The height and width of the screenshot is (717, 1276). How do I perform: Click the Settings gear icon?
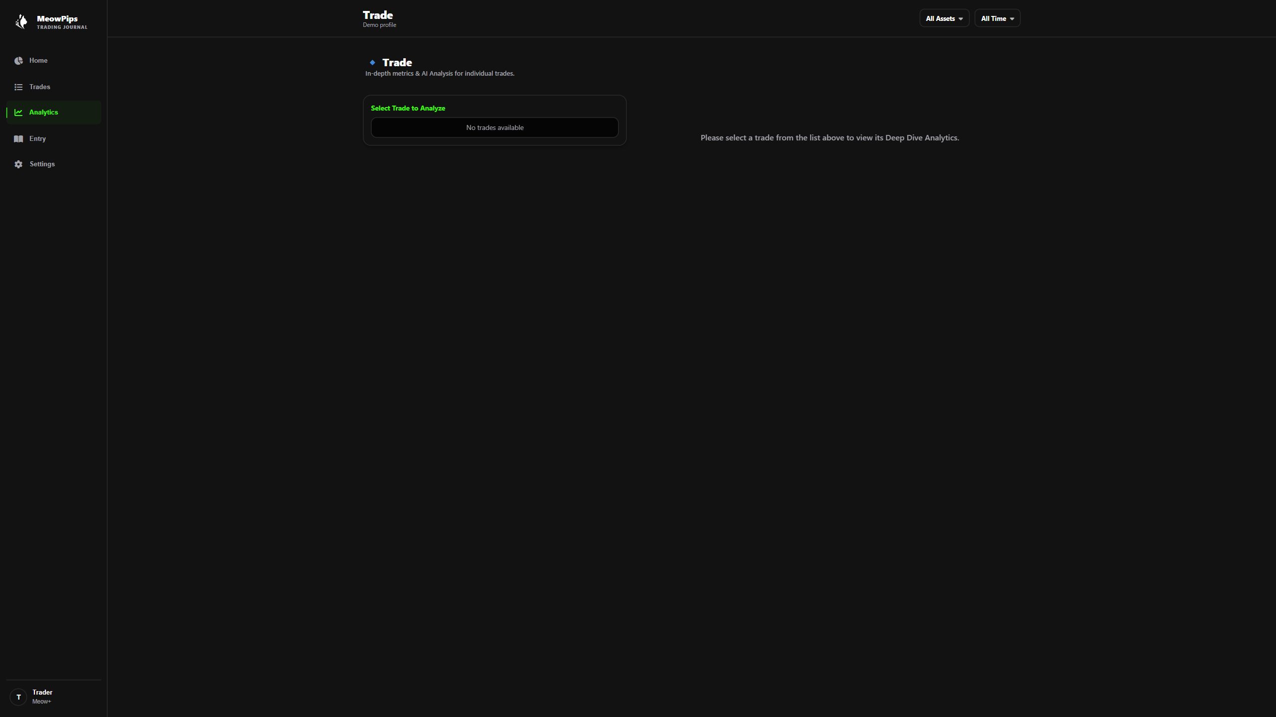18,164
